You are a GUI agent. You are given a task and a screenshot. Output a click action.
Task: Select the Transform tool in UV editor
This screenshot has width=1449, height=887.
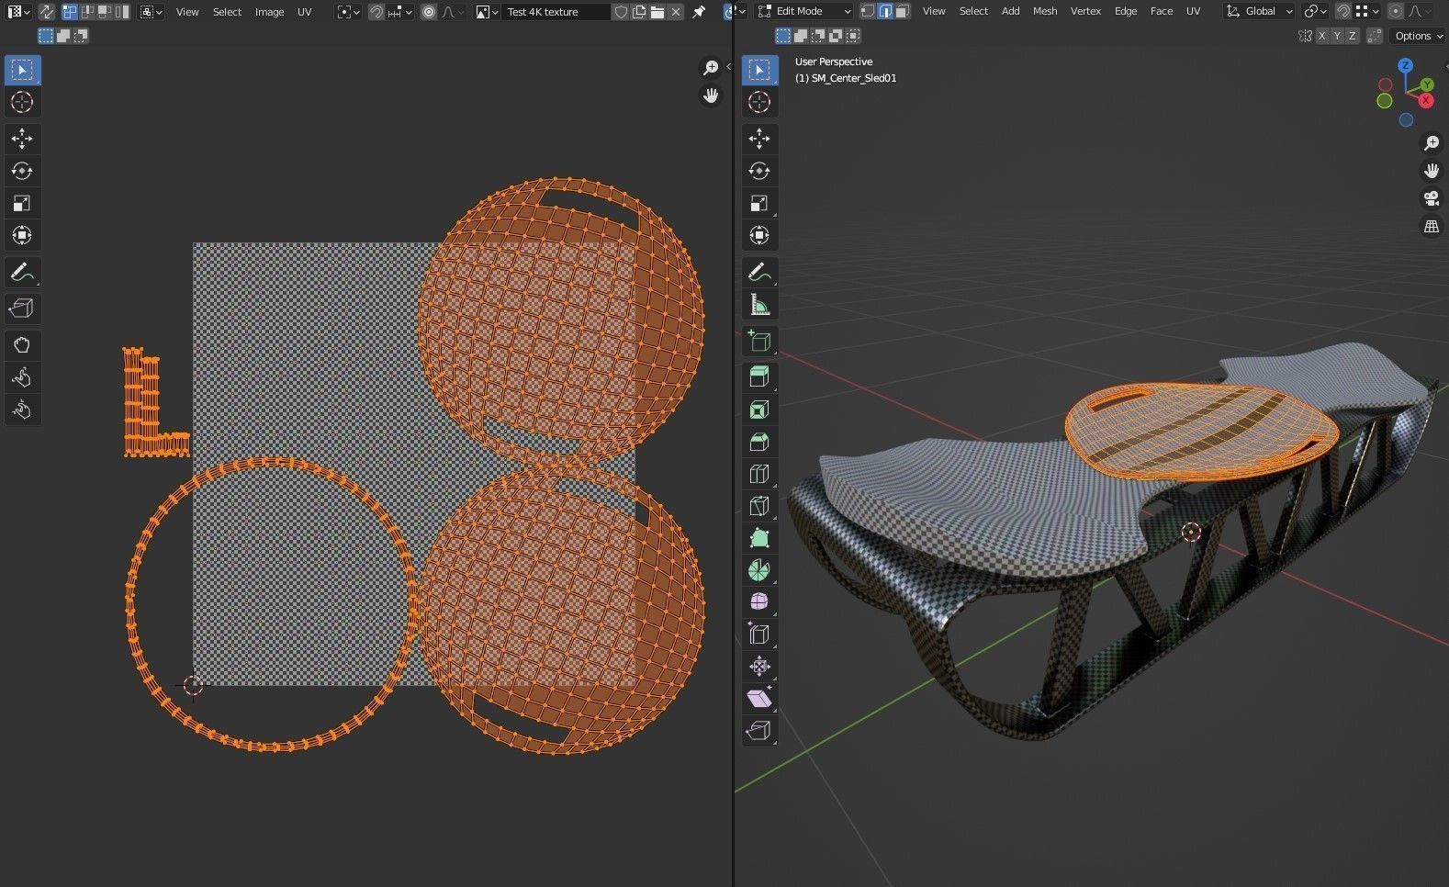coord(22,235)
